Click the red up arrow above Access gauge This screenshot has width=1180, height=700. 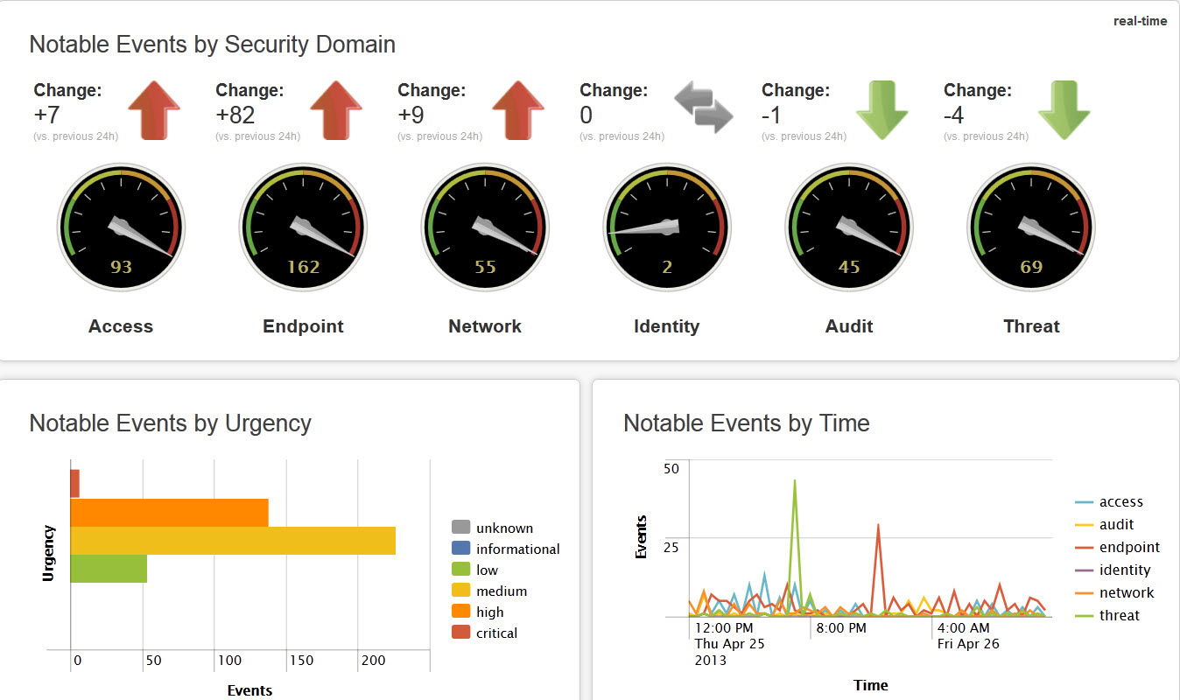pyautogui.click(x=154, y=110)
